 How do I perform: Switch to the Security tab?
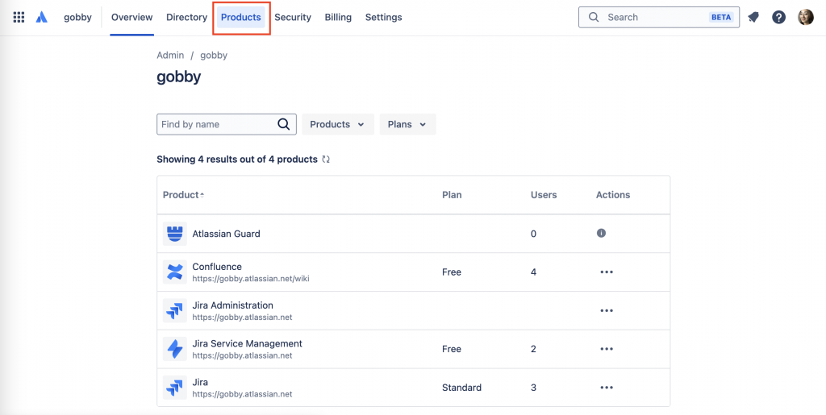(293, 17)
